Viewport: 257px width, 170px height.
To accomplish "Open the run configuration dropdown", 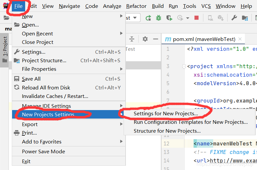I will click(x=135, y=18).
